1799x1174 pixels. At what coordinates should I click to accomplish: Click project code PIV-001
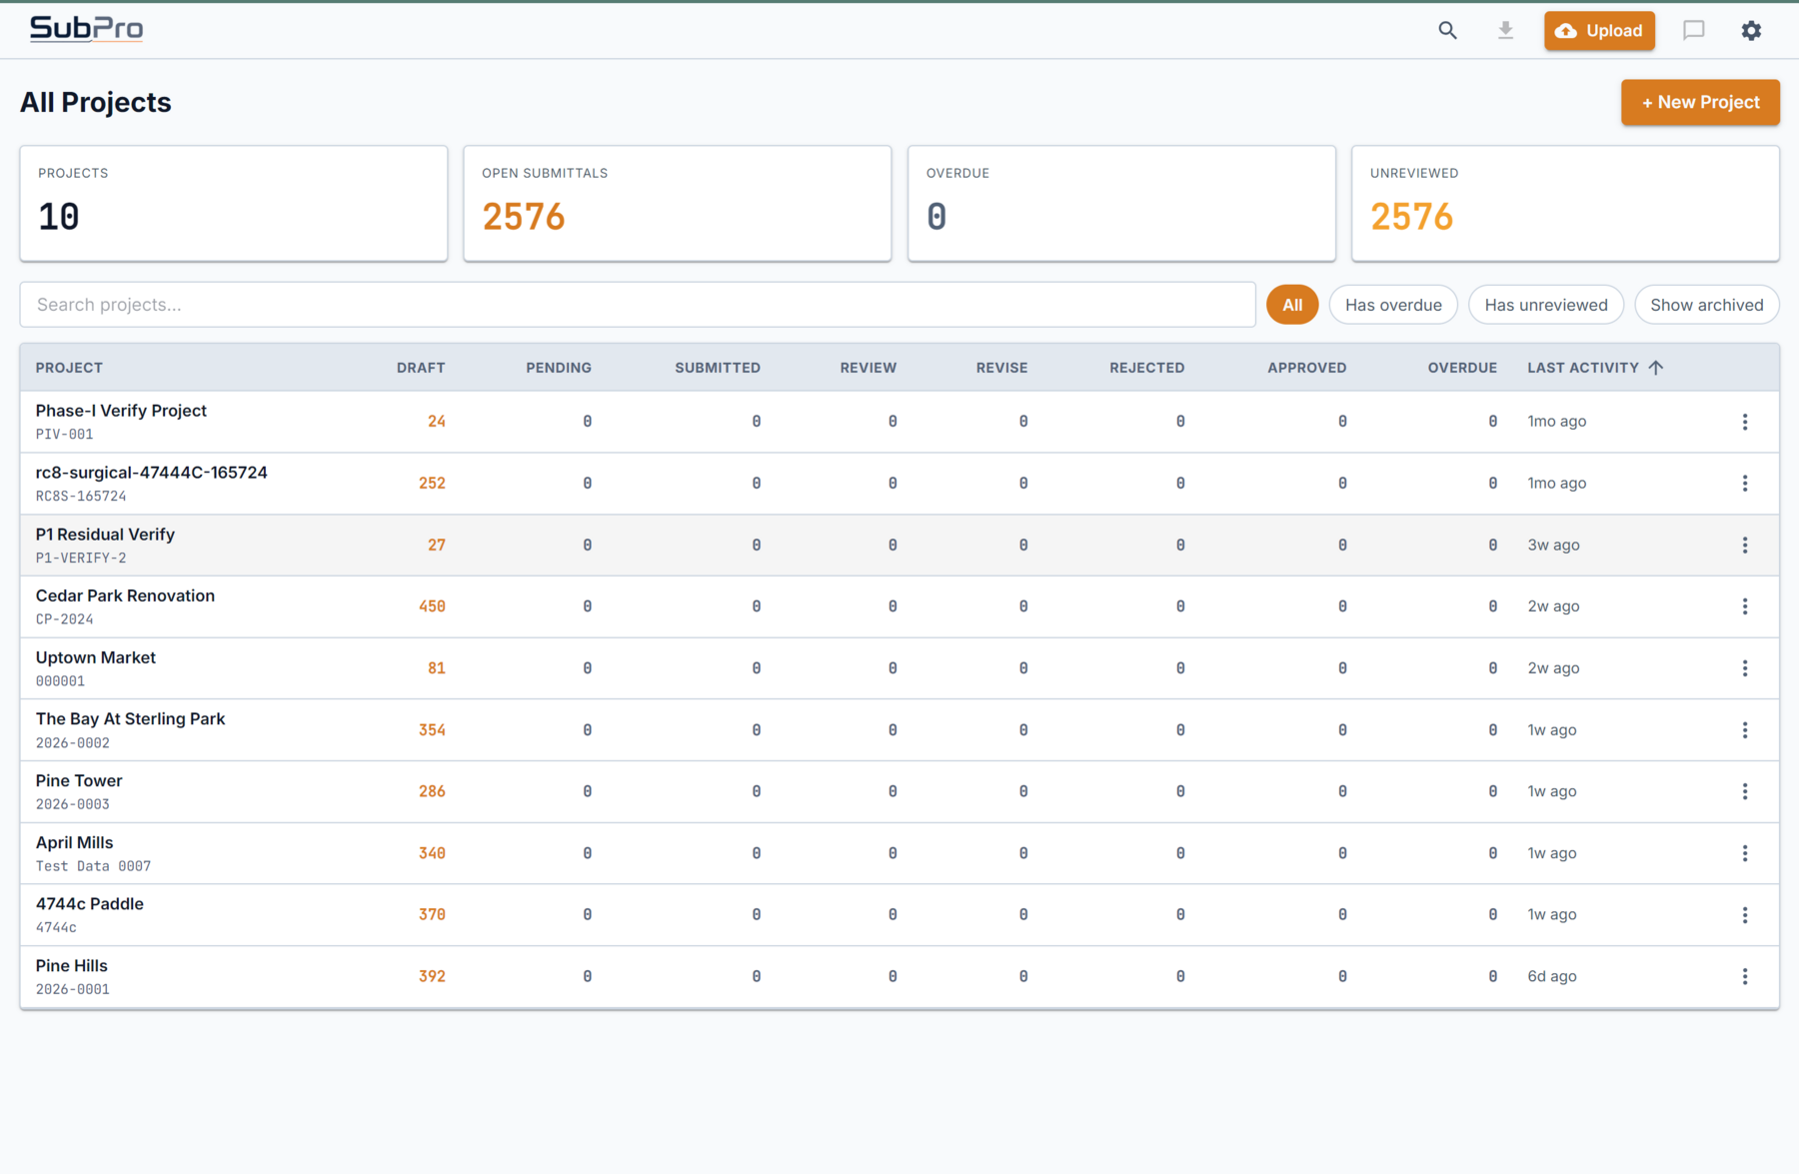pos(64,435)
